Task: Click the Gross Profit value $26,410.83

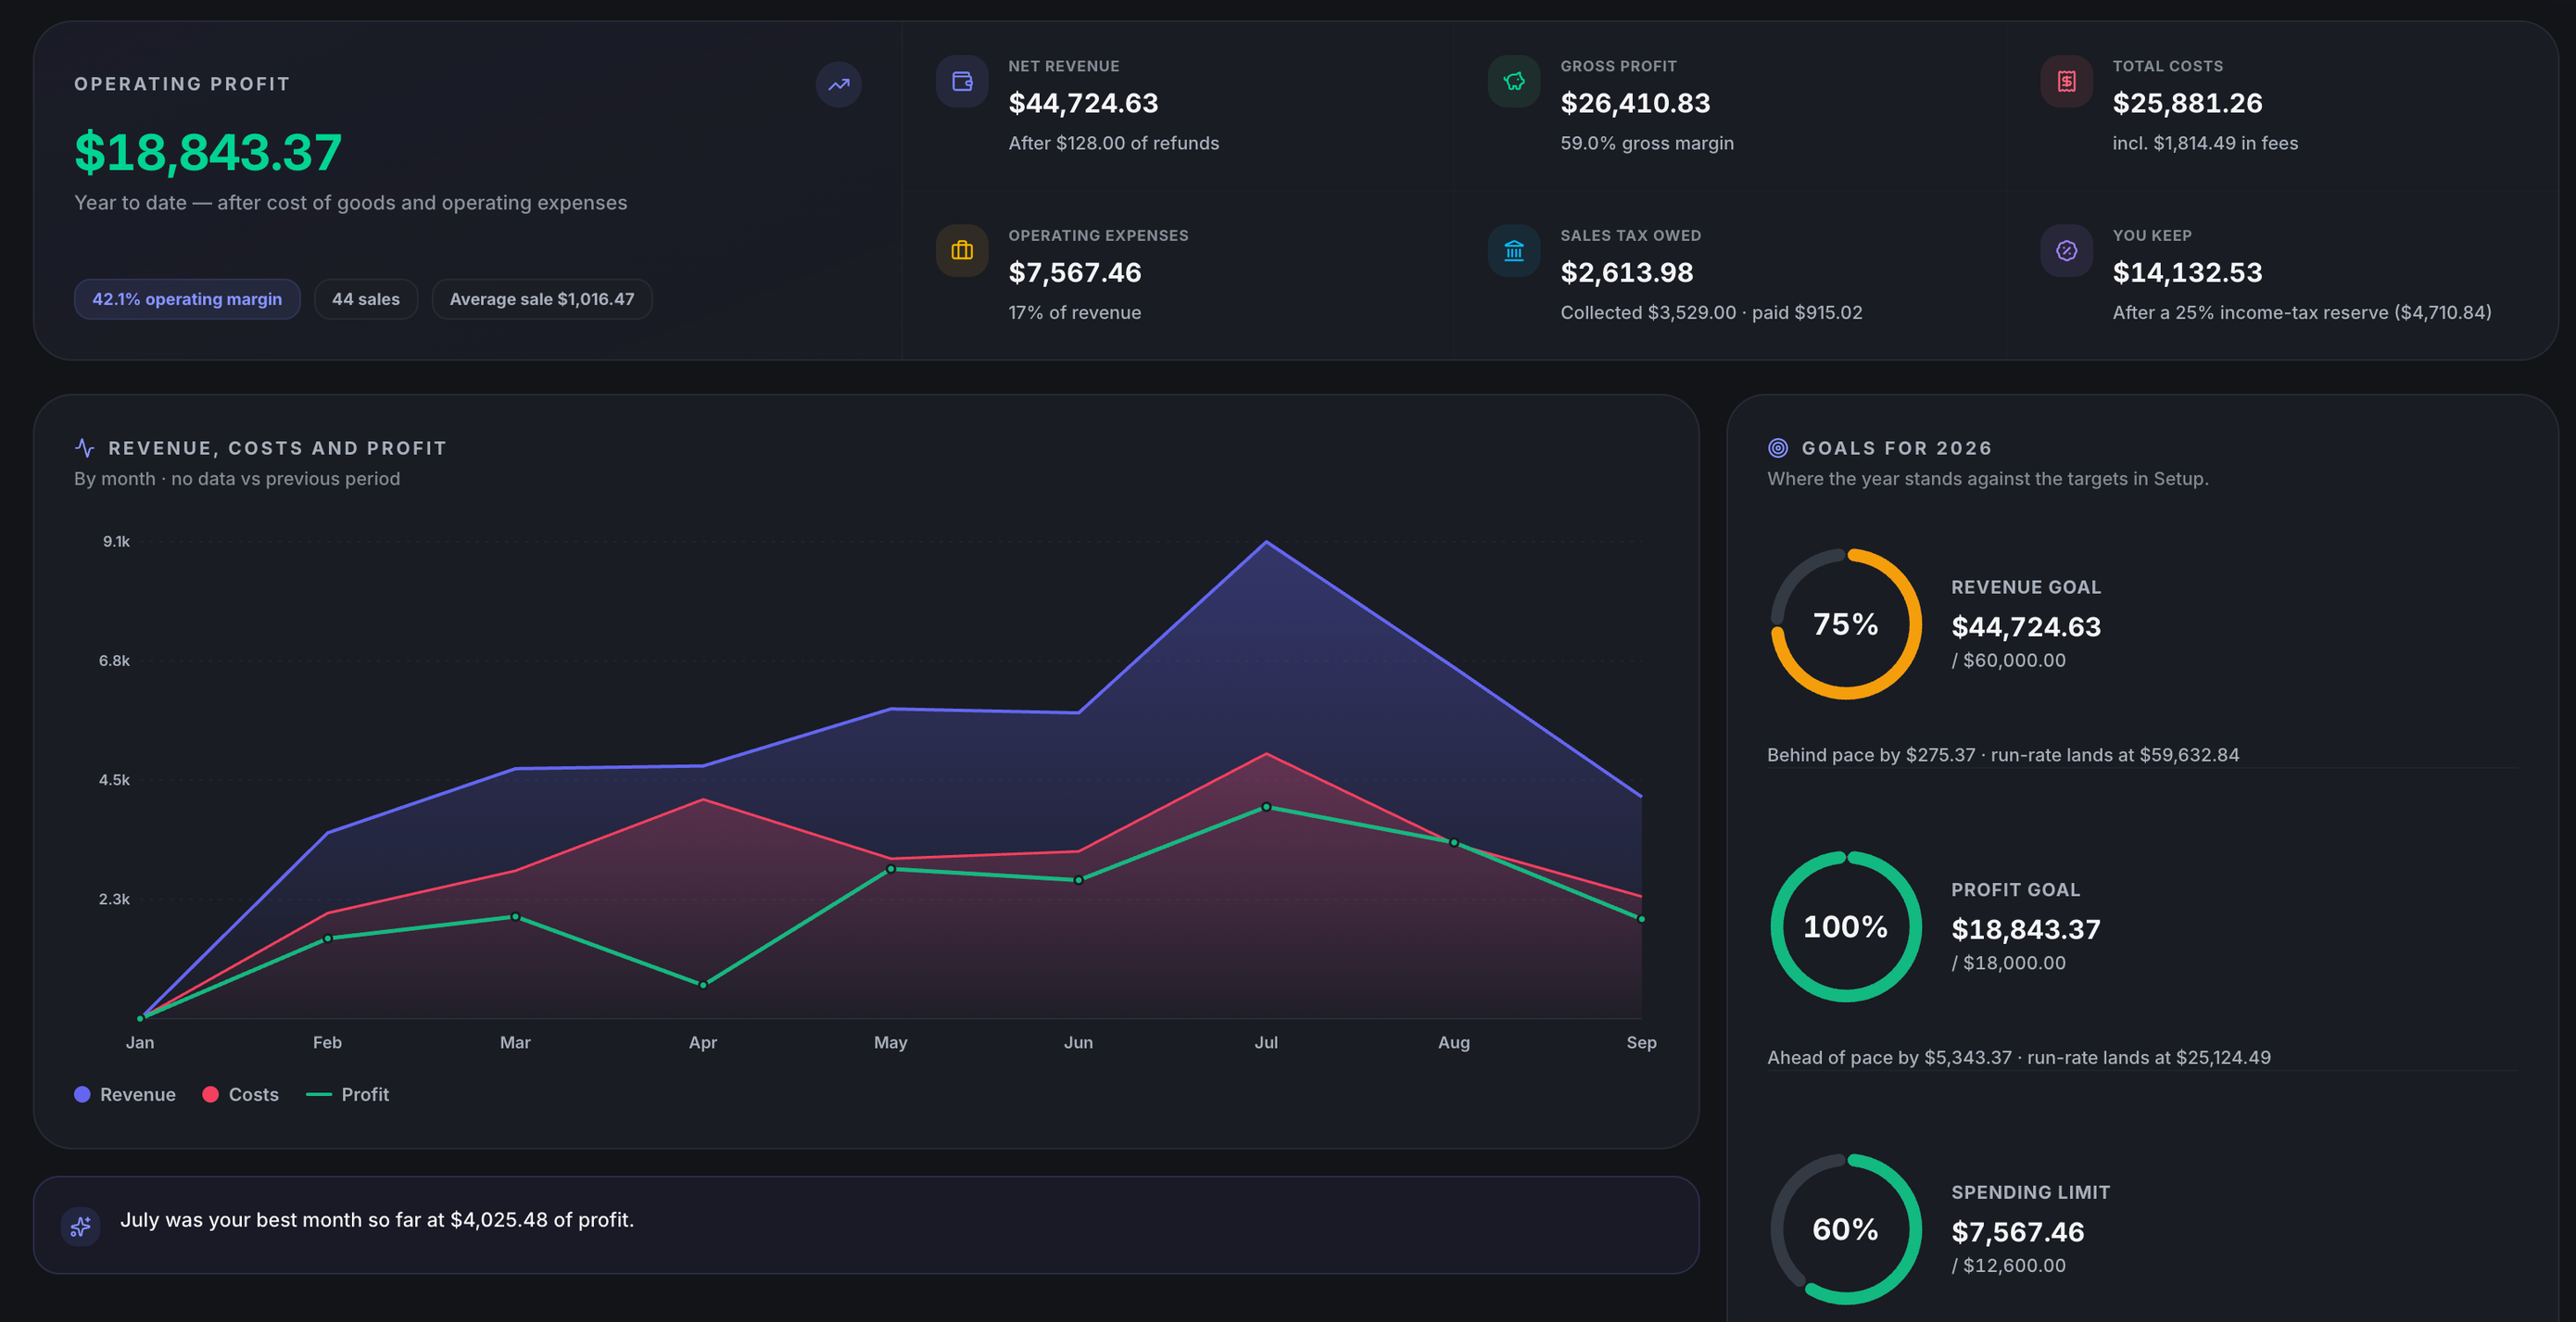Action: pos(1635,103)
